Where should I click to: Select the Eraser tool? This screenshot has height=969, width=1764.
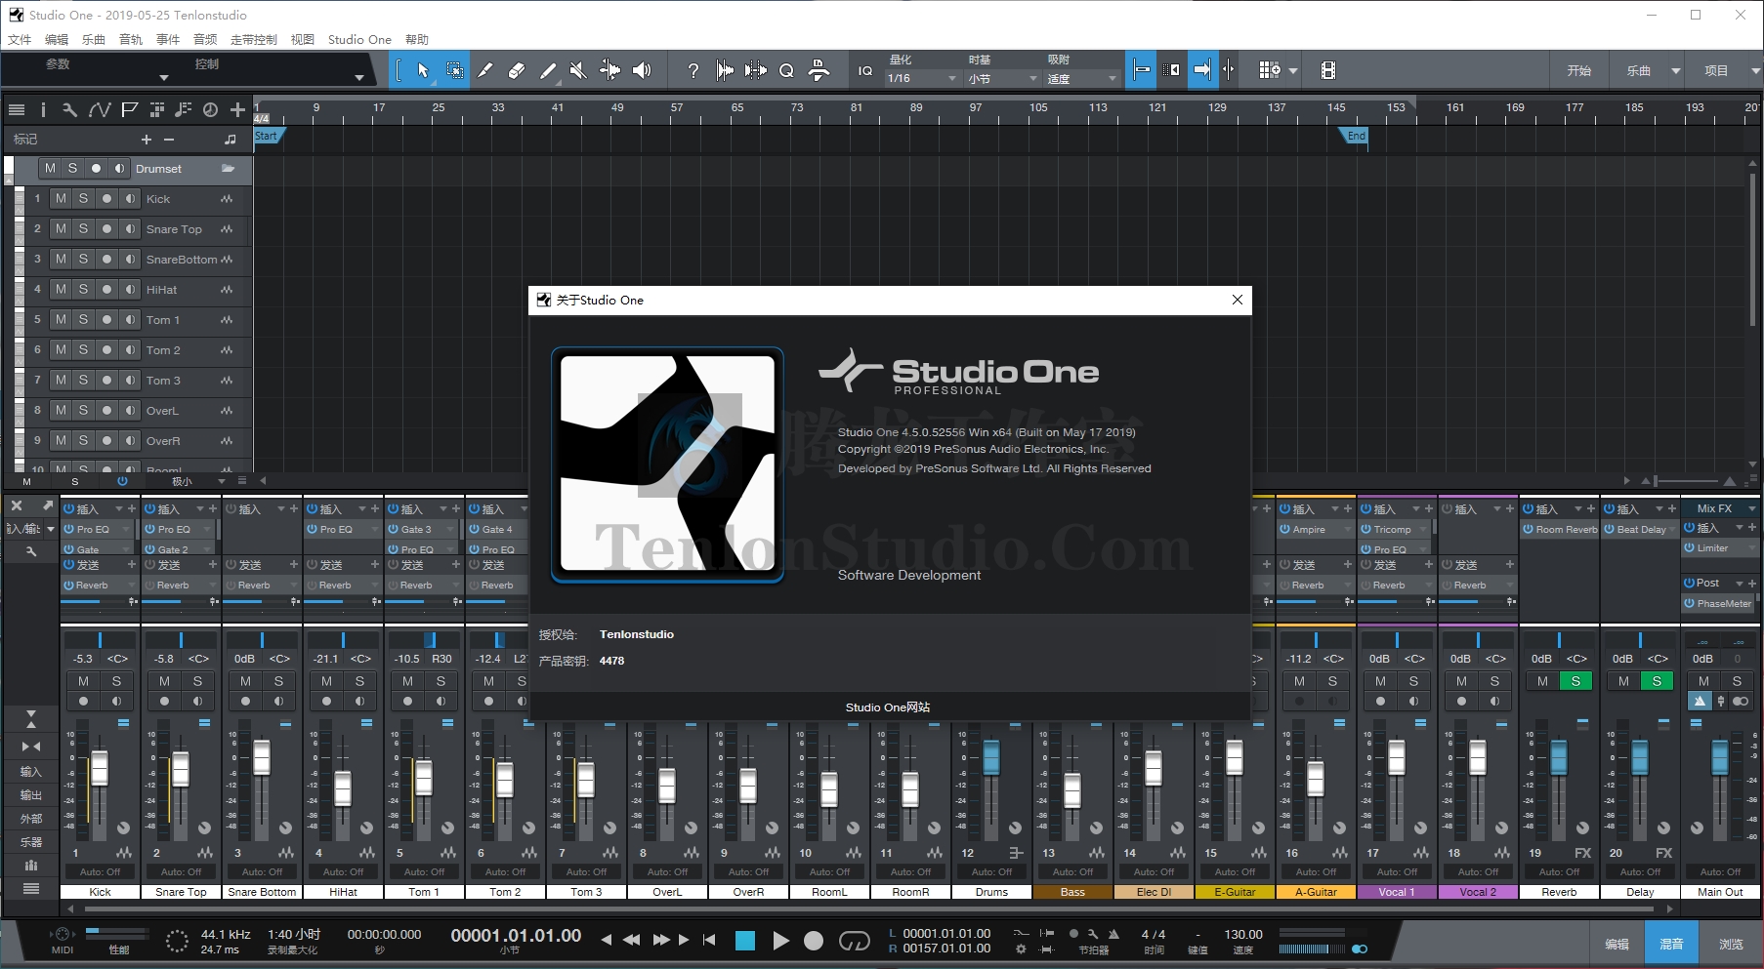pyautogui.click(x=517, y=70)
